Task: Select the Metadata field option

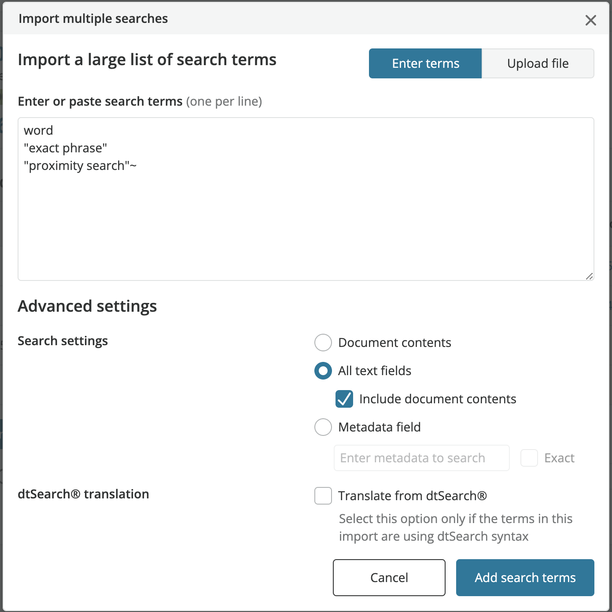Action: (323, 427)
